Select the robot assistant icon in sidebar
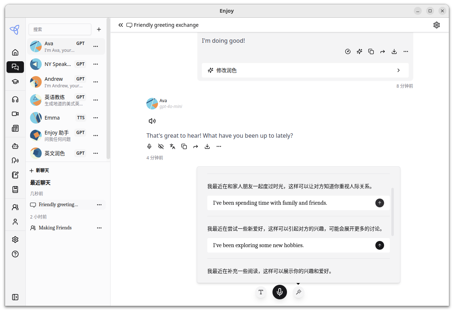Screen dimensions: 454x312 click(x=15, y=146)
